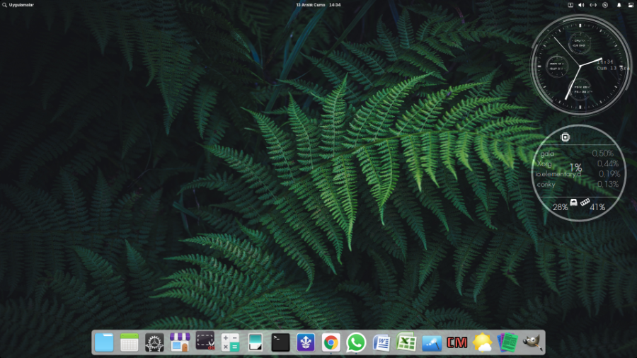The width and height of the screenshot is (637, 358).
Task: Click the red CM app icon
Action: (457, 342)
